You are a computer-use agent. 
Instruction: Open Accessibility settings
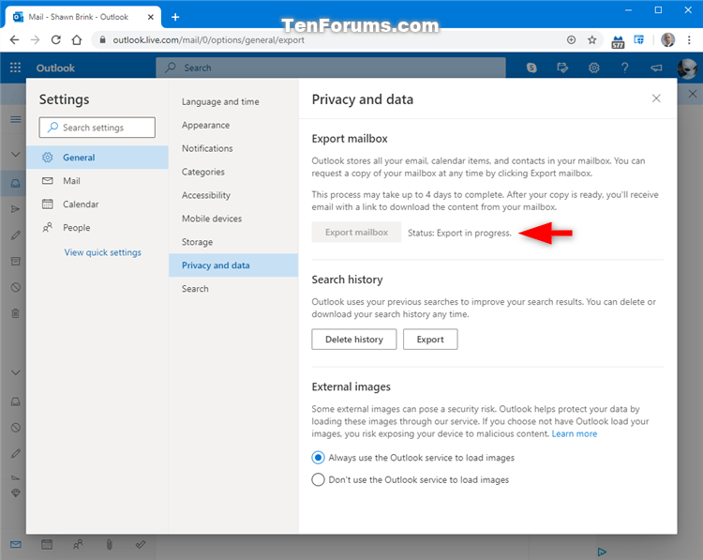[x=233, y=195]
